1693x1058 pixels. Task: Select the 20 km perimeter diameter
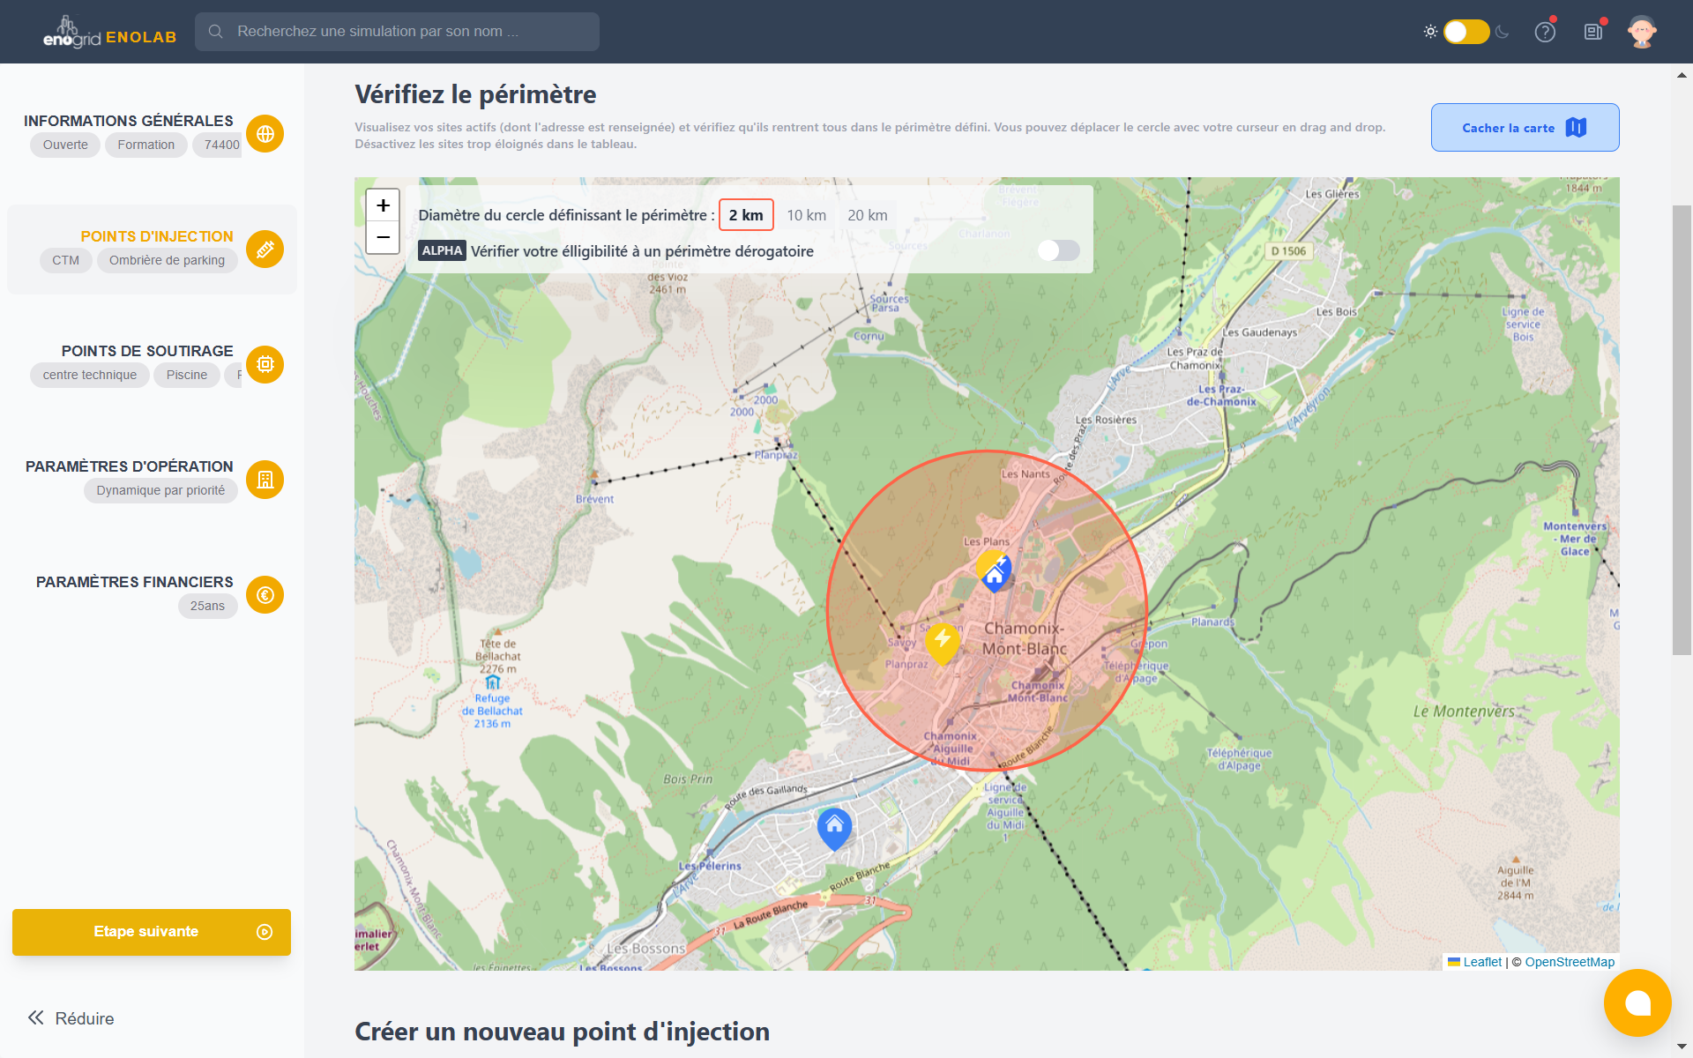tap(867, 215)
